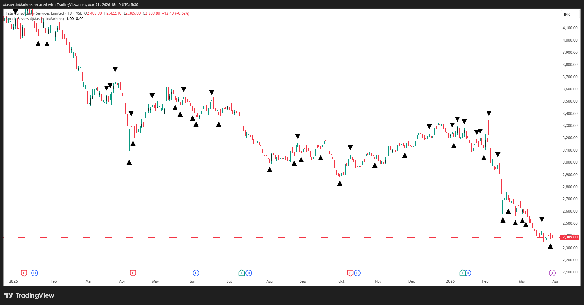Click the 2026 label on the time axis

pos(450,281)
